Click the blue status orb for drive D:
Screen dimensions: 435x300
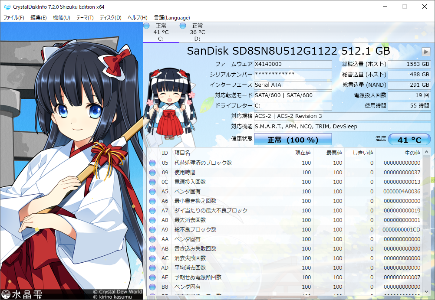(182, 26)
